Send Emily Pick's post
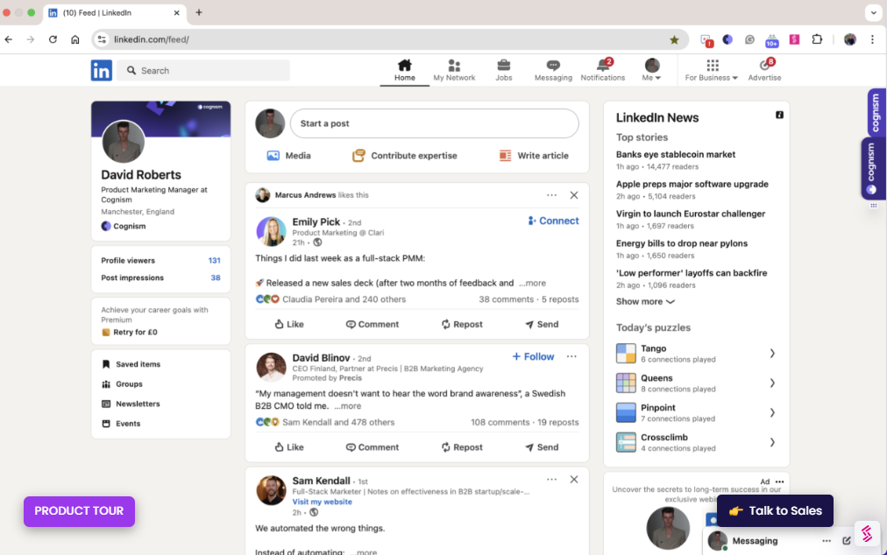 [542, 325]
